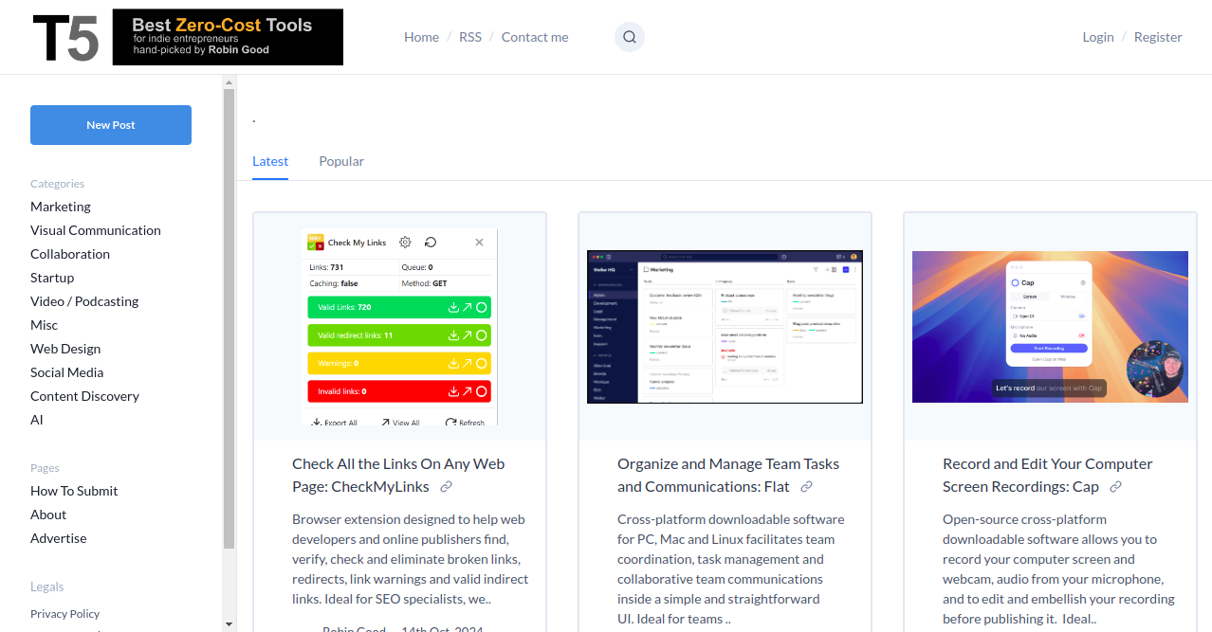The width and height of the screenshot is (1212, 632).
Task: Open the How To Submit page
Action: [74, 491]
